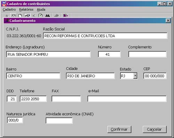
Task: Minimize the Cadastro de contribuintes window
Action: (x=160, y=4)
